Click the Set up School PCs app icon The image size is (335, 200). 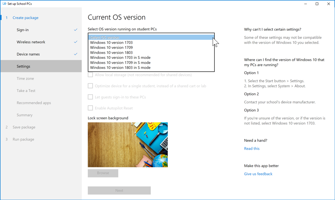tap(4, 4)
